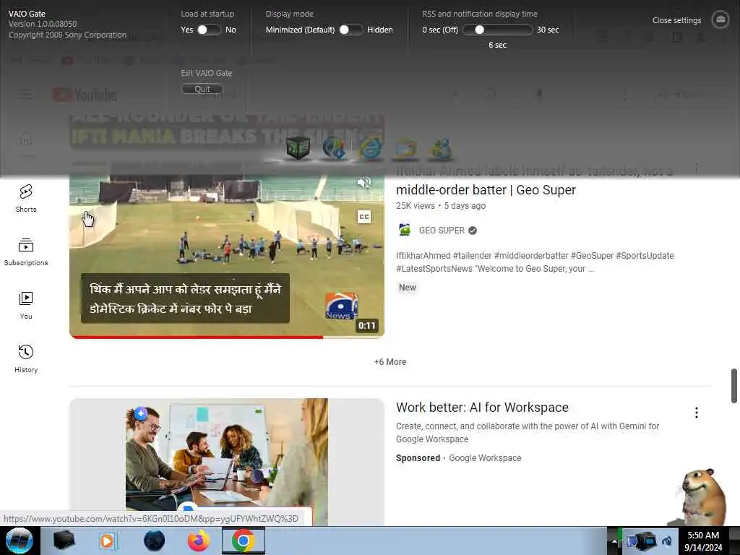Click the 'New' badge under the video description
The height and width of the screenshot is (555, 740).
pos(408,288)
